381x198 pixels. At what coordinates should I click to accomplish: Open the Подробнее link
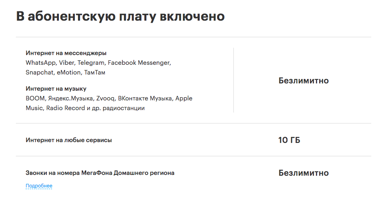click(39, 186)
